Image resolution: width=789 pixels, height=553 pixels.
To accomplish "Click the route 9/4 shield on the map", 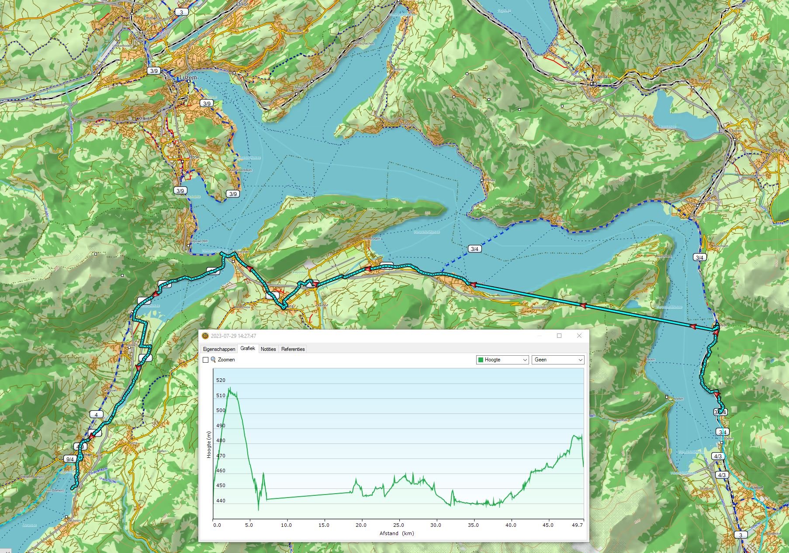I will [x=69, y=459].
